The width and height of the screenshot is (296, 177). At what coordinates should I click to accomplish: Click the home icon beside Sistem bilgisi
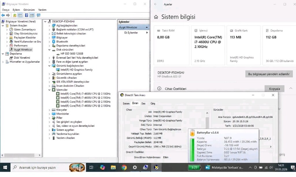pos(156,17)
